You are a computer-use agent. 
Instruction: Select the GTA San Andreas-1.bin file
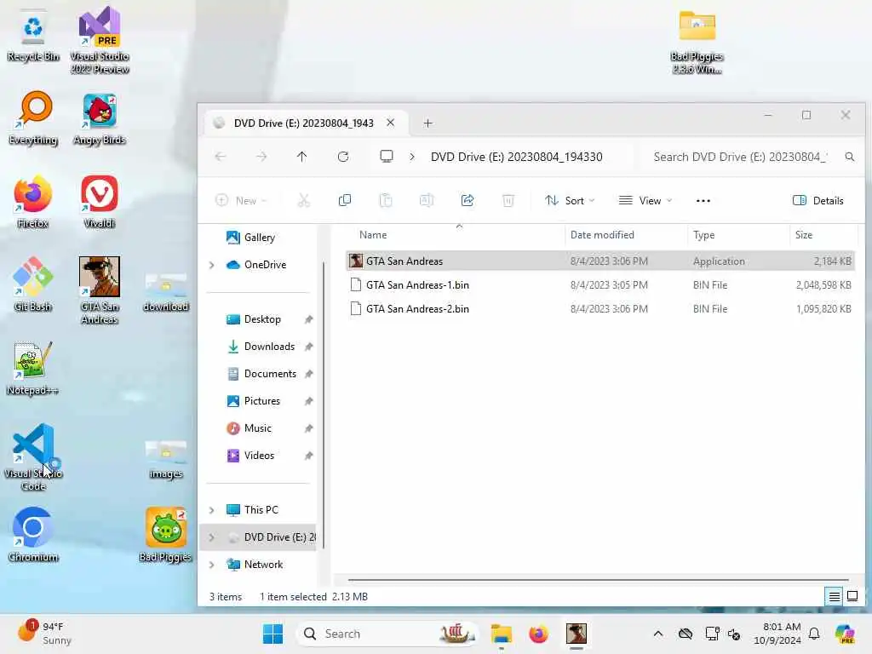click(600, 284)
